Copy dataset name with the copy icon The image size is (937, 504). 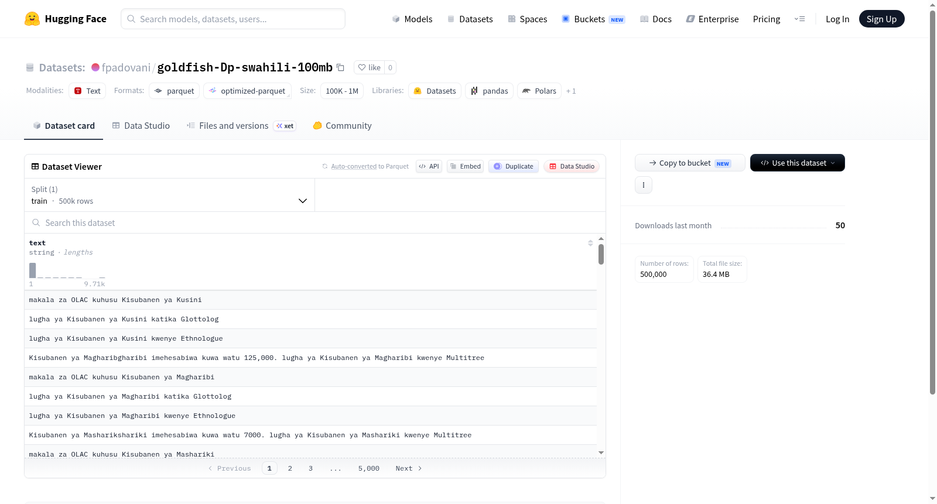coord(340,67)
